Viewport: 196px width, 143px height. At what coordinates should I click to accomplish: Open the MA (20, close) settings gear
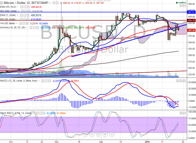(24, 19)
